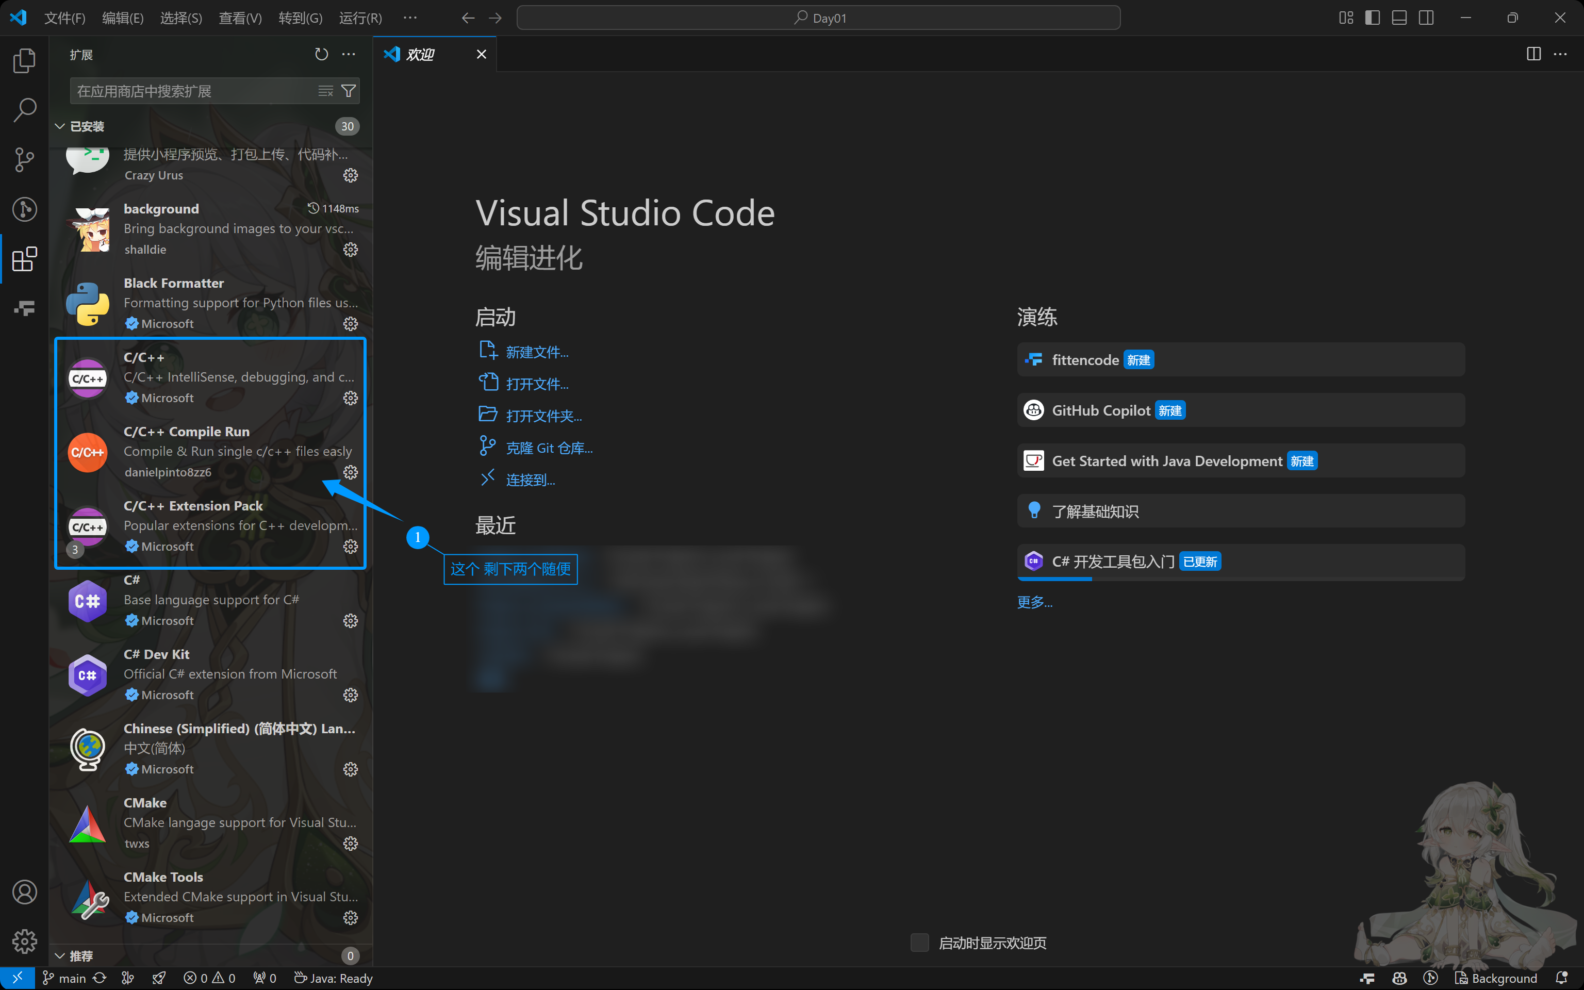Open 了解基础知识 walkthrough
This screenshot has height=990, width=1584.
[x=1241, y=511]
